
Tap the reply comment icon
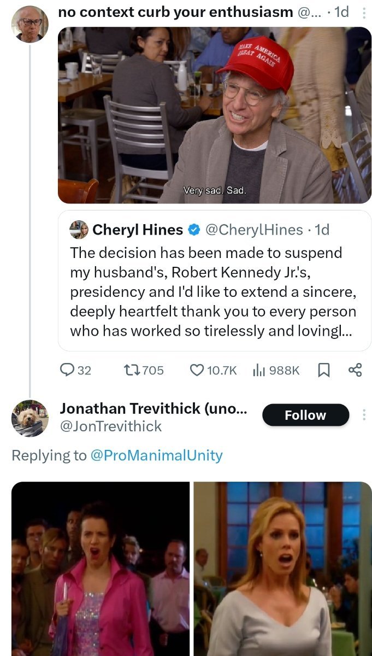tap(68, 370)
